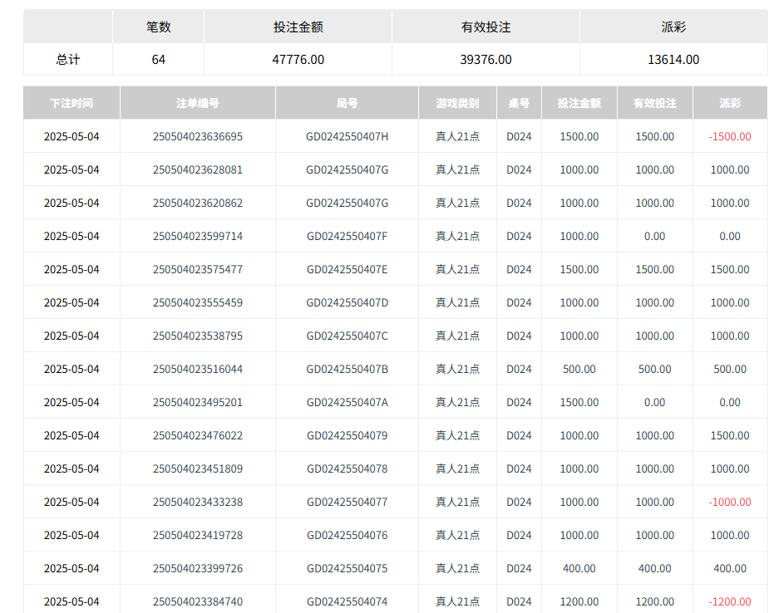
Task: Select bet number 250504023599714
Action: [198, 236]
